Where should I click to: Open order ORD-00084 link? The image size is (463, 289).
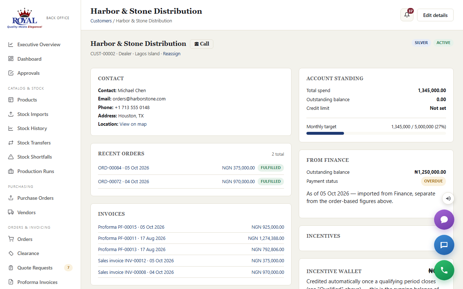coord(123,168)
